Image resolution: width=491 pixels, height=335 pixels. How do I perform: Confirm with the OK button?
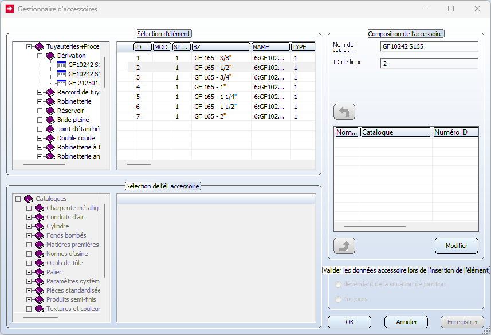tap(349, 322)
